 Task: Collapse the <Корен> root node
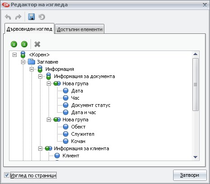[14, 55]
